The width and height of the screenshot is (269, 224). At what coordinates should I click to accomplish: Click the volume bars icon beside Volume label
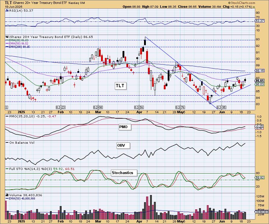[x=7, y=195]
